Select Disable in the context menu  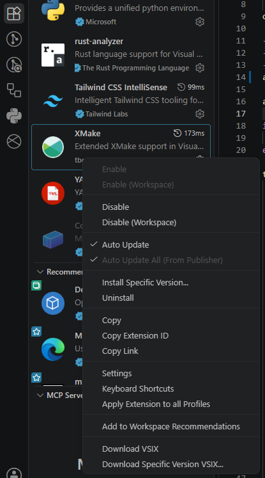(116, 207)
